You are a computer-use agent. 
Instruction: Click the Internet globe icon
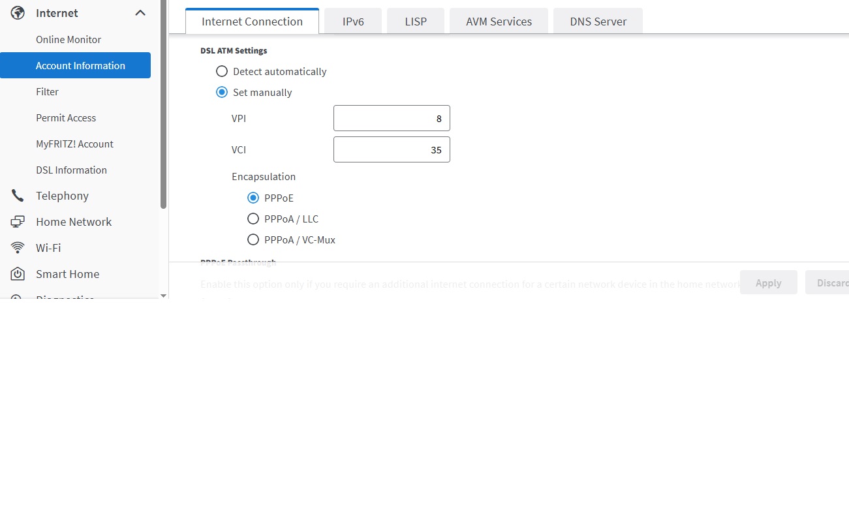18,13
